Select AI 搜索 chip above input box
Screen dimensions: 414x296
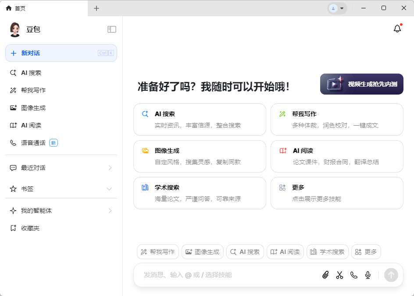[245, 252]
